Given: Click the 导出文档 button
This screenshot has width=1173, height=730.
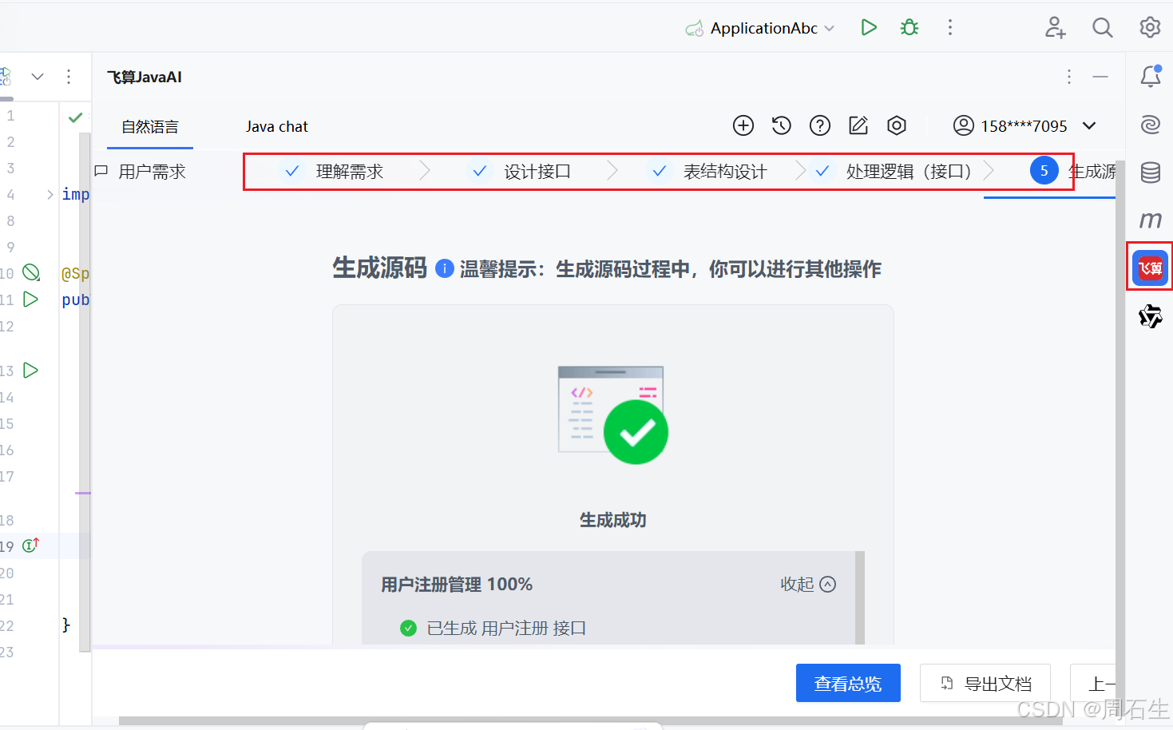Looking at the screenshot, I should coord(985,683).
